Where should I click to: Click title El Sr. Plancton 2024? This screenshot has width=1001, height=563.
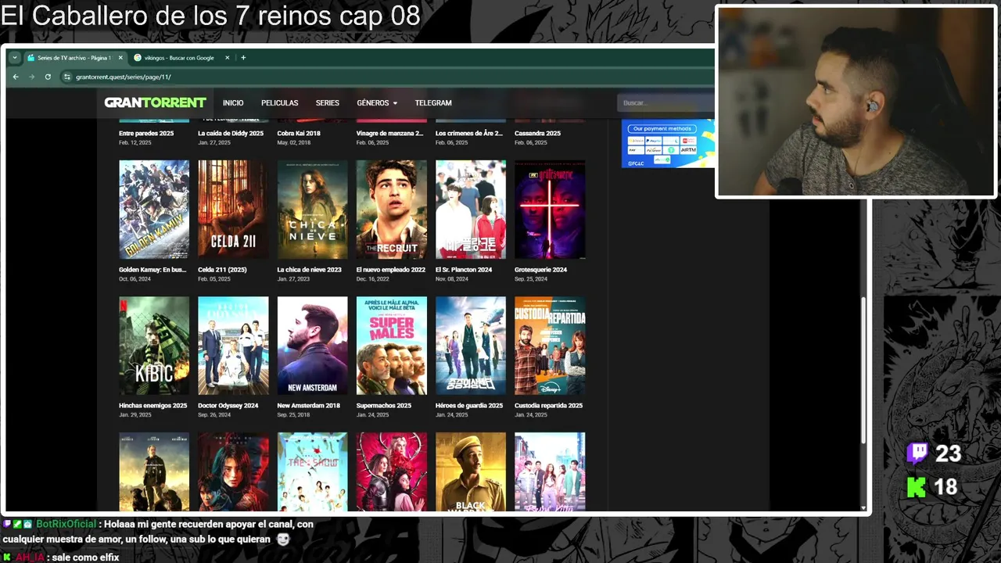click(464, 270)
